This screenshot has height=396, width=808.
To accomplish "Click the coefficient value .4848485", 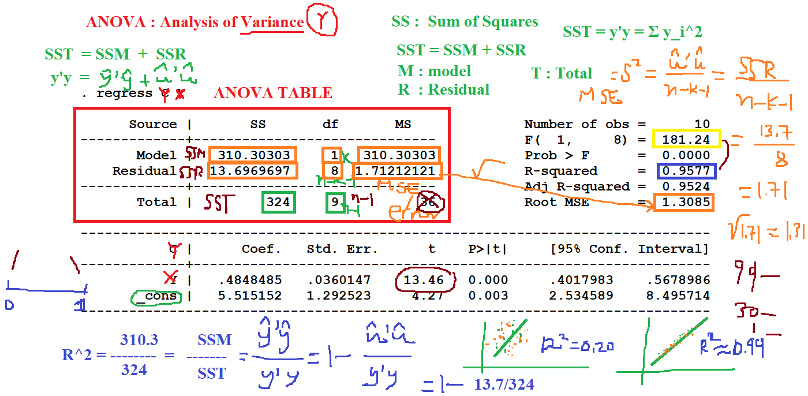I will point(250,281).
